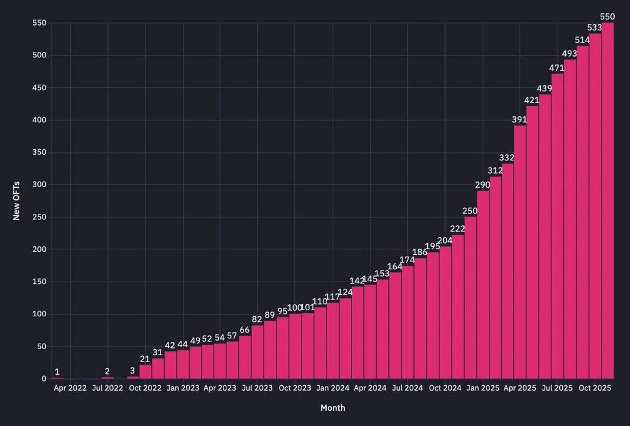Click the 550 y-axis tick label
630x426 pixels.
39,23
